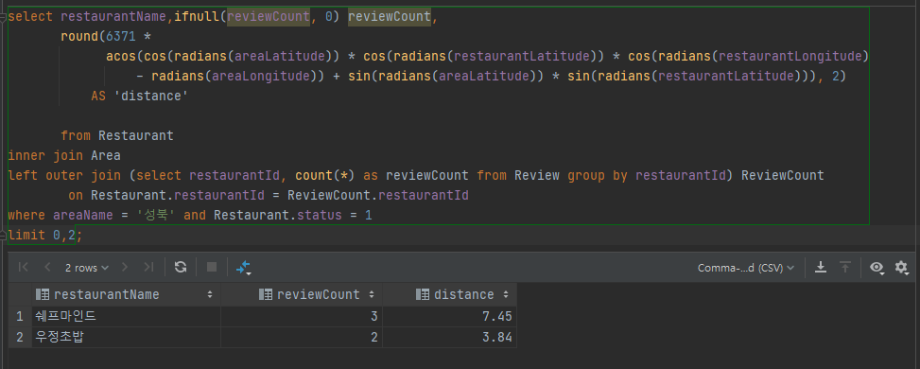Export data download icon
The image size is (920, 369).
tap(821, 268)
